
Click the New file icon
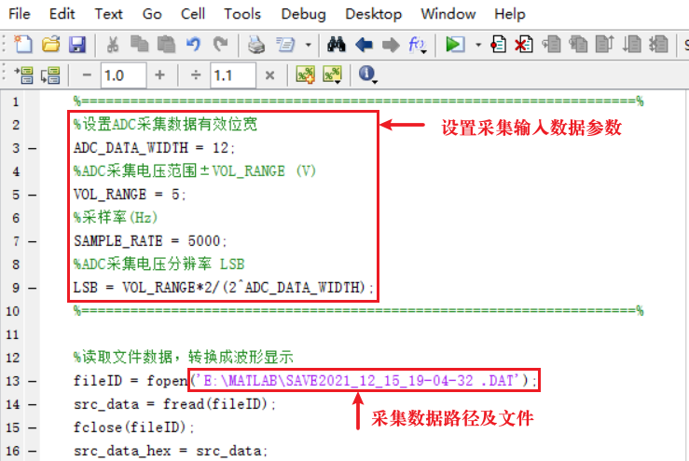click(24, 45)
